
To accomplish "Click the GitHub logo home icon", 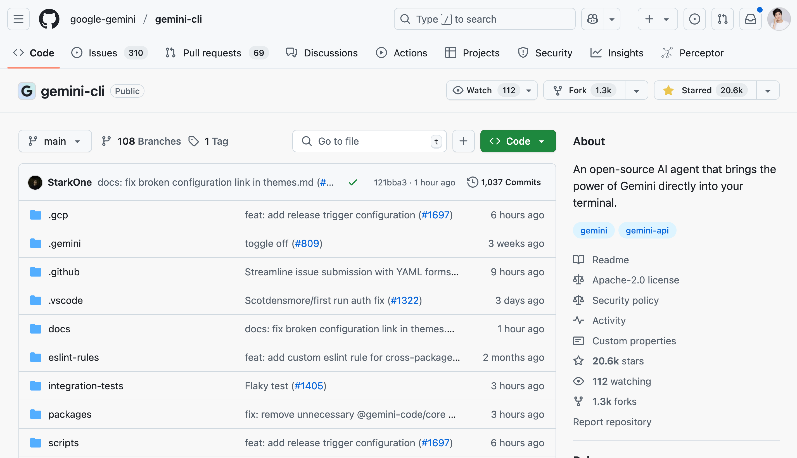I will click(x=49, y=19).
